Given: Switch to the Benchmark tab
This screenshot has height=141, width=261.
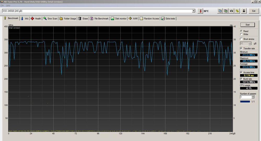Looking at the screenshot, I should (x=11, y=18).
